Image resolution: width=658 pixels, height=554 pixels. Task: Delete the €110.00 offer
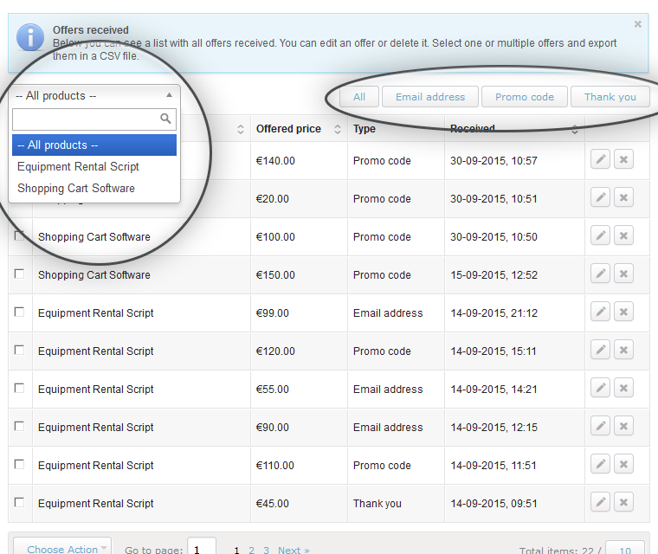pos(623,464)
